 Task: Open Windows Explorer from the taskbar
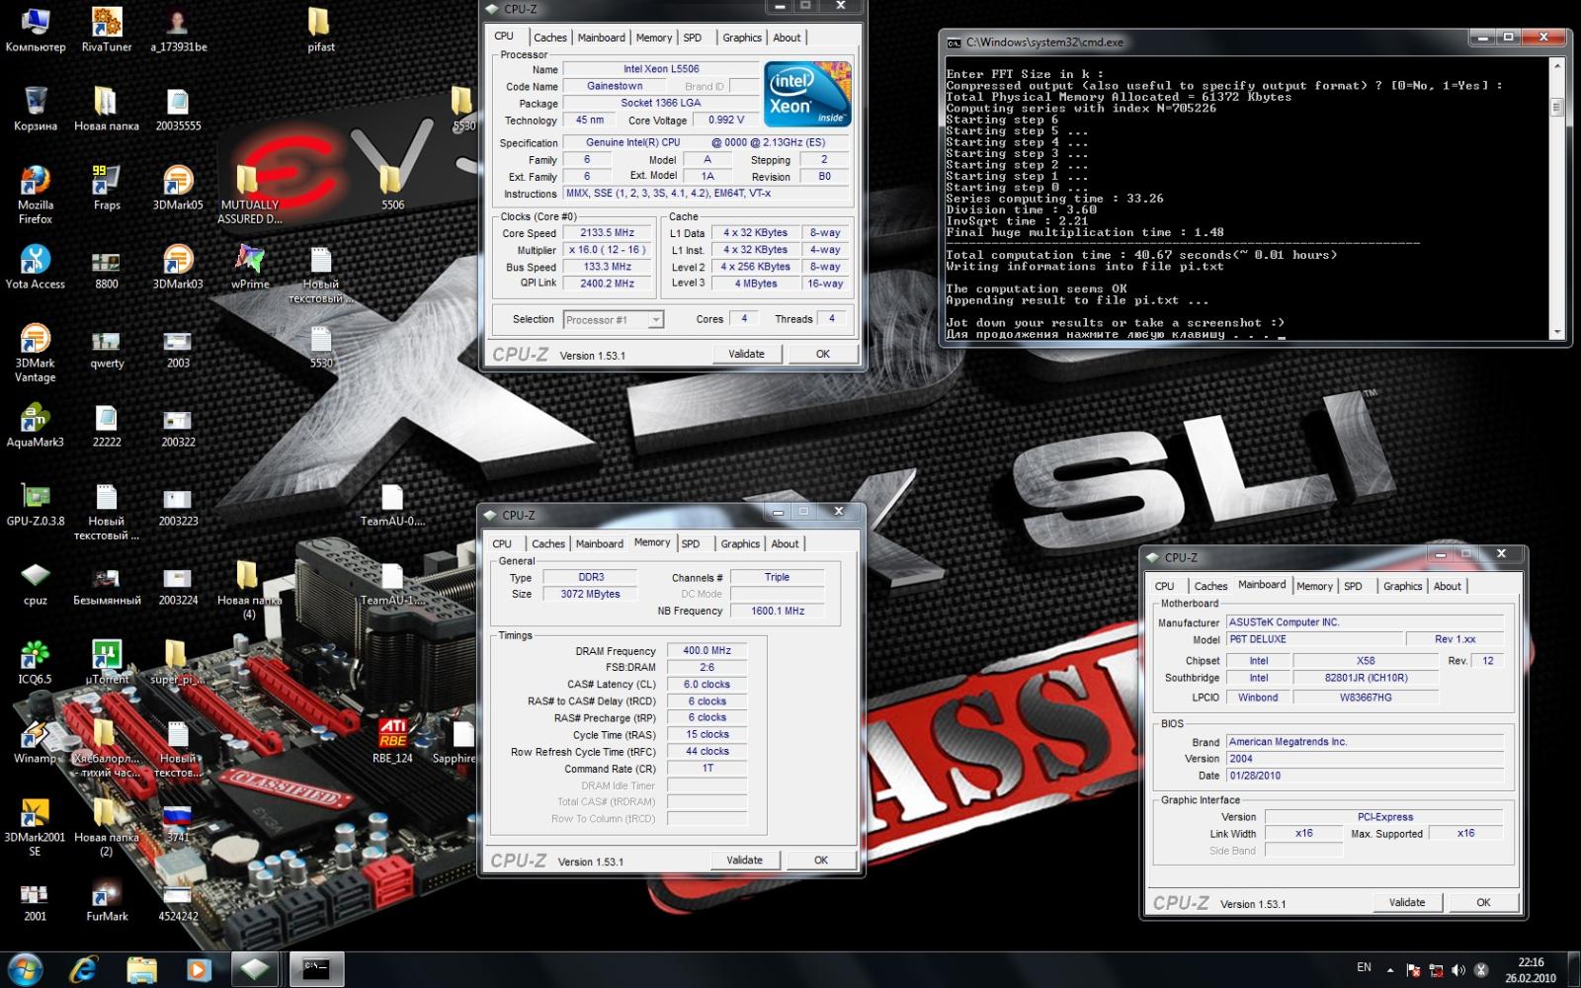click(x=141, y=969)
